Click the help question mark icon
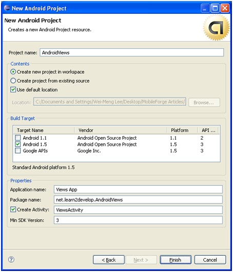 pos(11,260)
